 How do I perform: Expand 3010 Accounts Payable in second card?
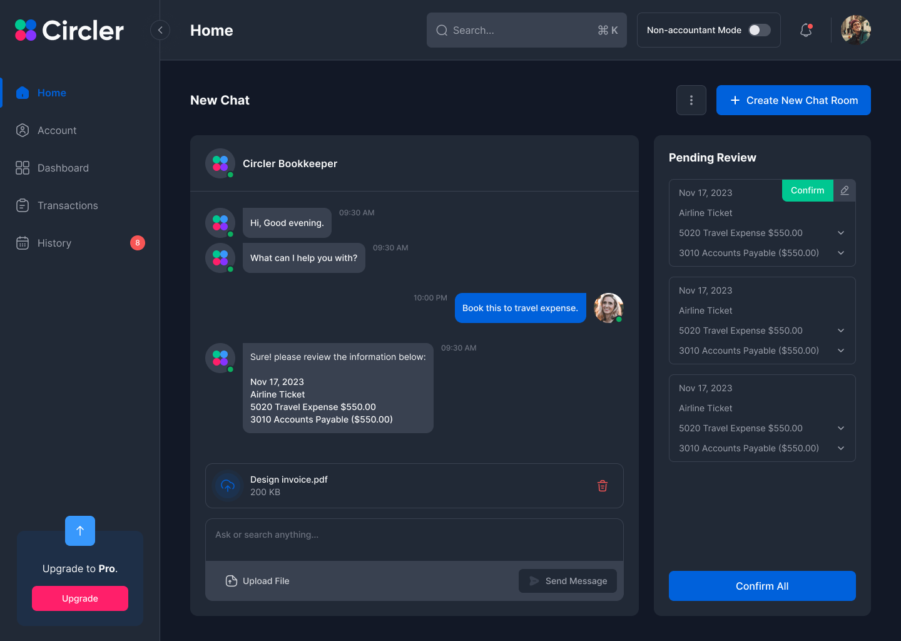[840, 351]
